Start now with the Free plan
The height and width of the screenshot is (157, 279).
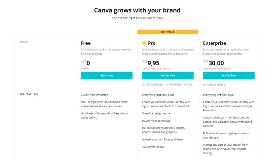[106, 75]
